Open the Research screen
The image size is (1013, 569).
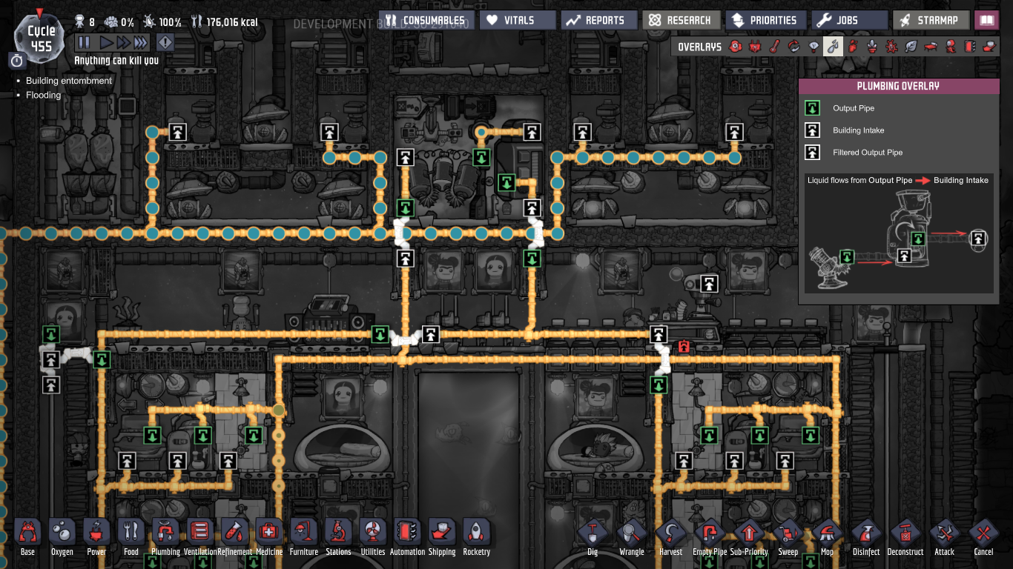pos(680,20)
